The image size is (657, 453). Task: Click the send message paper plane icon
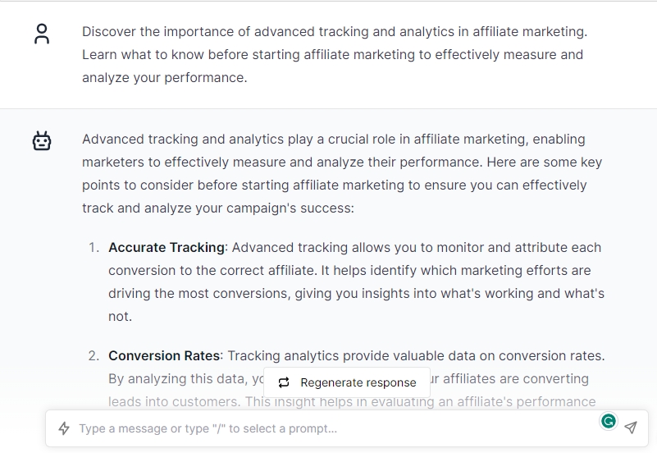630,428
